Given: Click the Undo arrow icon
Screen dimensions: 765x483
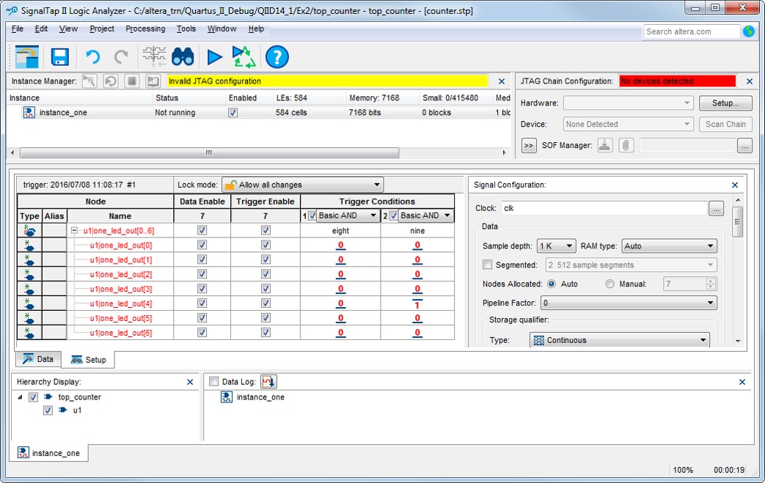Looking at the screenshot, I should pos(92,57).
